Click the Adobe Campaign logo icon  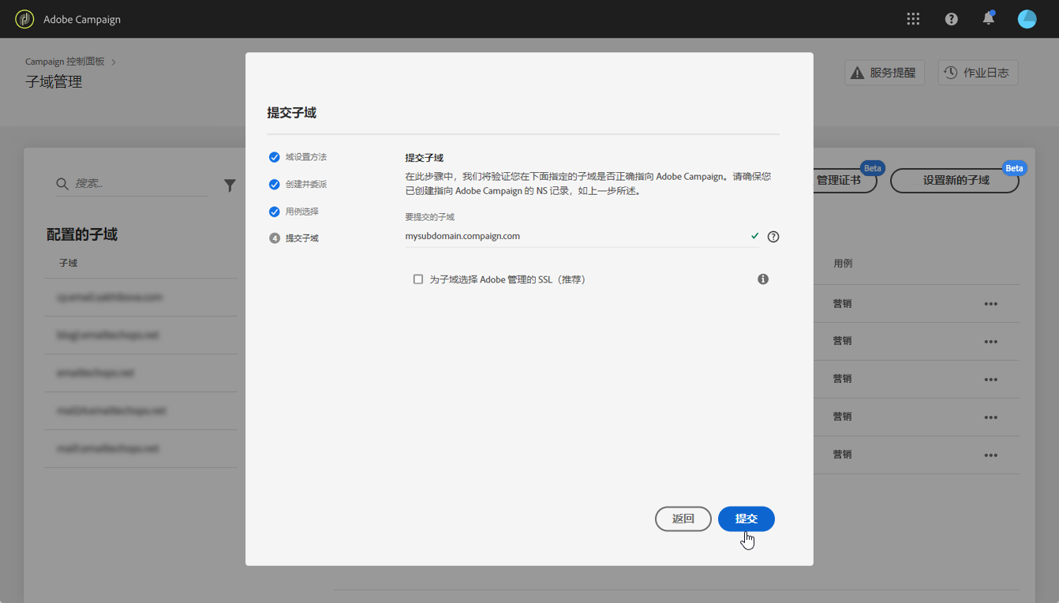coord(24,19)
